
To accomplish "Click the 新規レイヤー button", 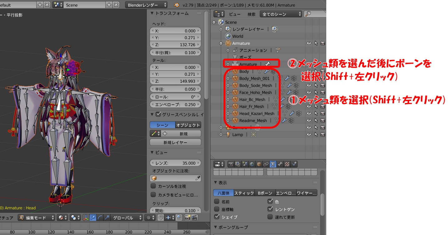I will [x=175, y=142].
